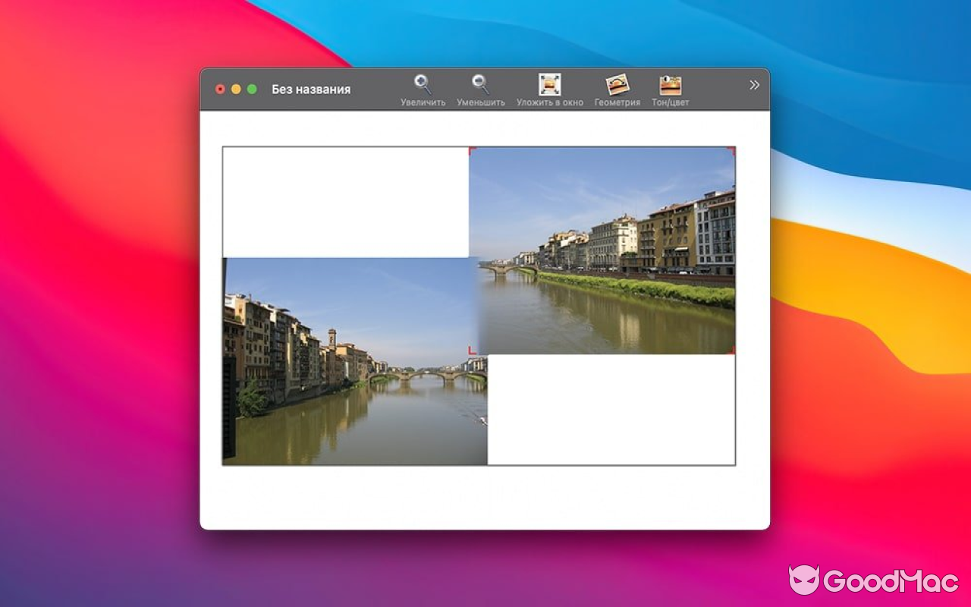The image size is (971, 607).
Task: Close the Без названия window
Action: [220, 89]
